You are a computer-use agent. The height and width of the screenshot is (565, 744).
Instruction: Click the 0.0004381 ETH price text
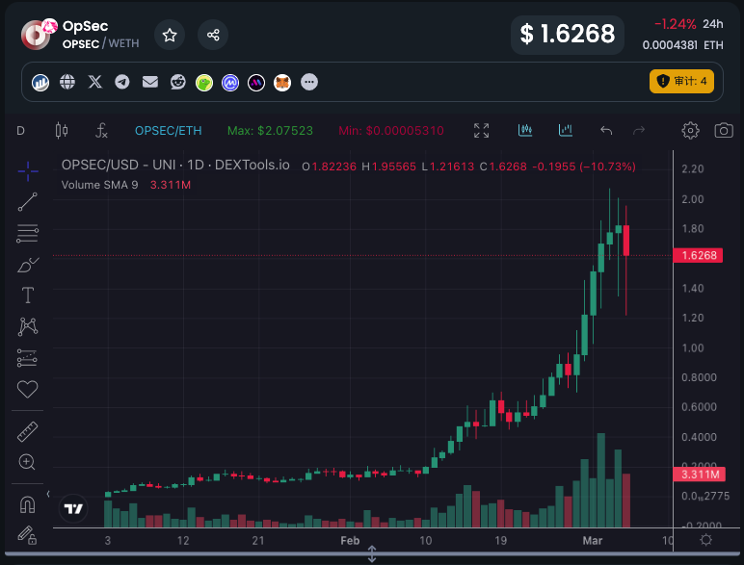682,45
